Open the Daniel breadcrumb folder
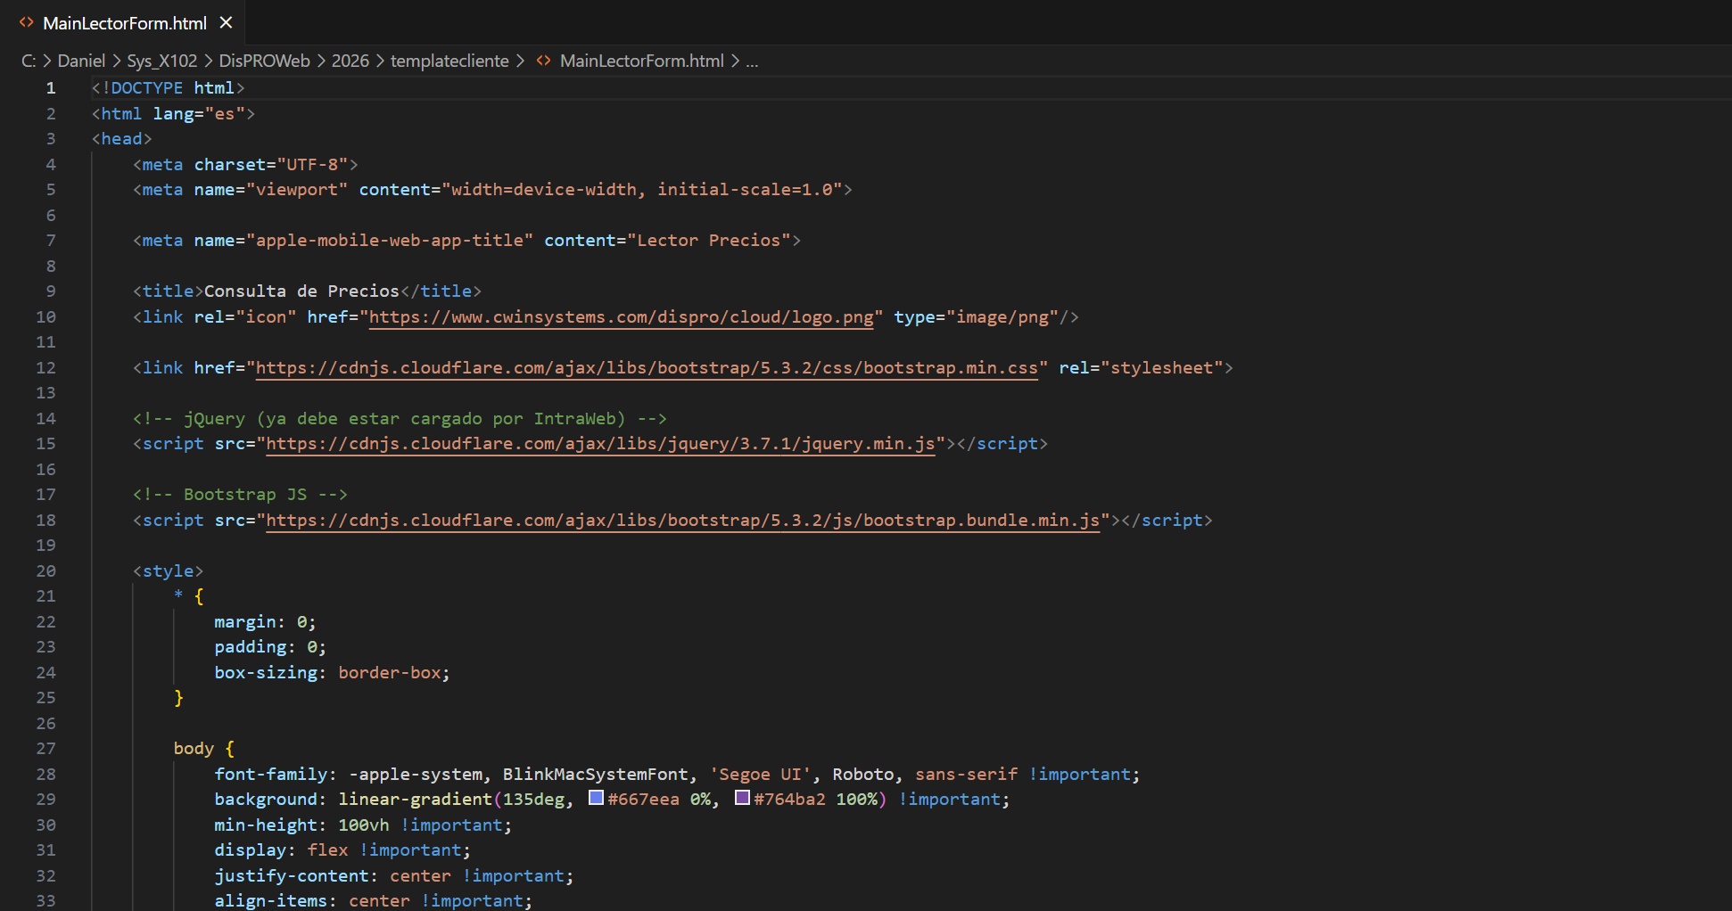The image size is (1732, 911). click(81, 61)
